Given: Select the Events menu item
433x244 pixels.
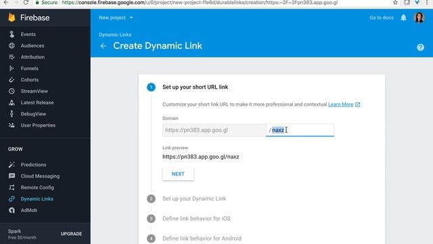Looking at the screenshot, I should click(28, 35).
